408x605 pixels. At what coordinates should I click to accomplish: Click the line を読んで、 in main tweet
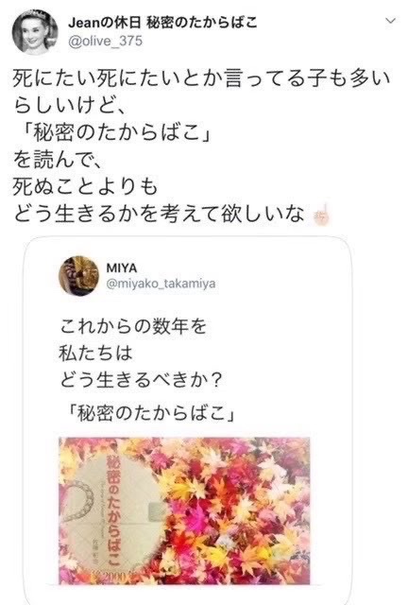58,160
